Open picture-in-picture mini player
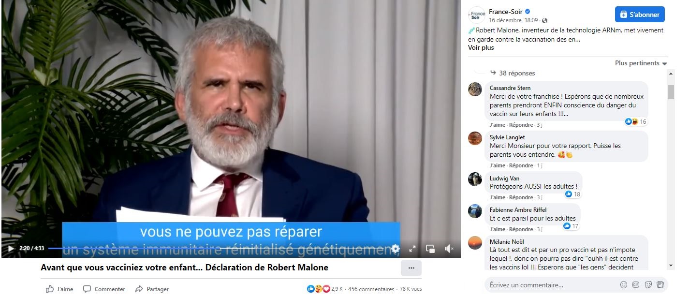Screen dimensions: 689x297 430,249
